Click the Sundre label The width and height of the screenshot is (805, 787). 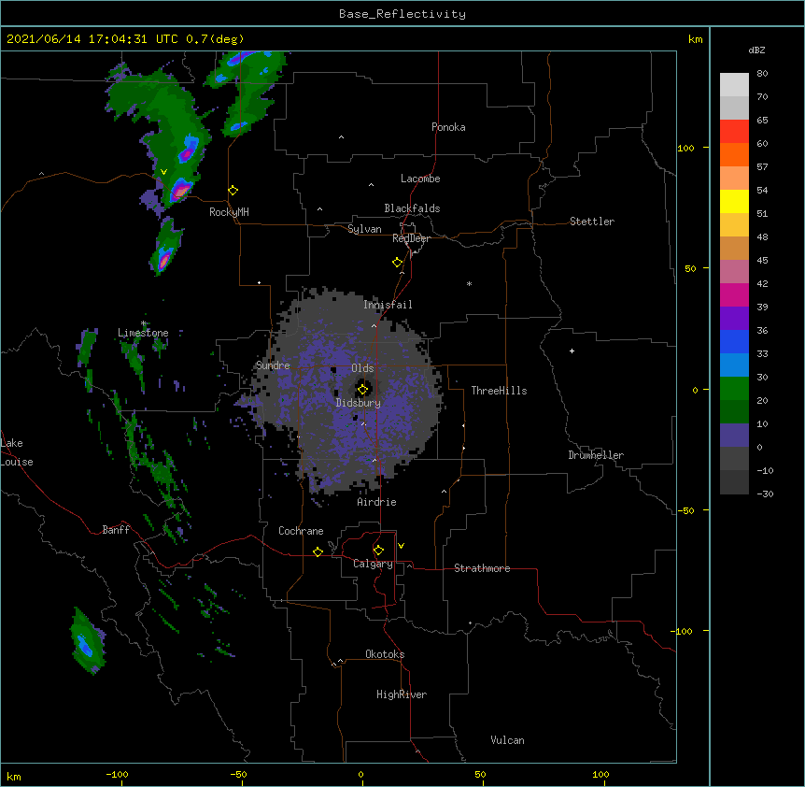(x=273, y=365)
